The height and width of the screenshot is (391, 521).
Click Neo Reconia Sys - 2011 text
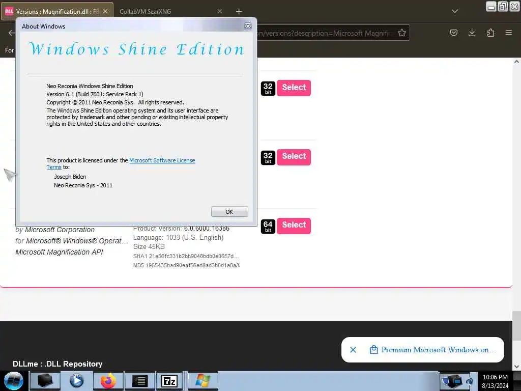coord(83,185)
